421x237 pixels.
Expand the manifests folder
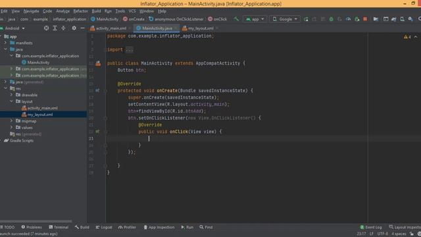[x=5, y=43]
